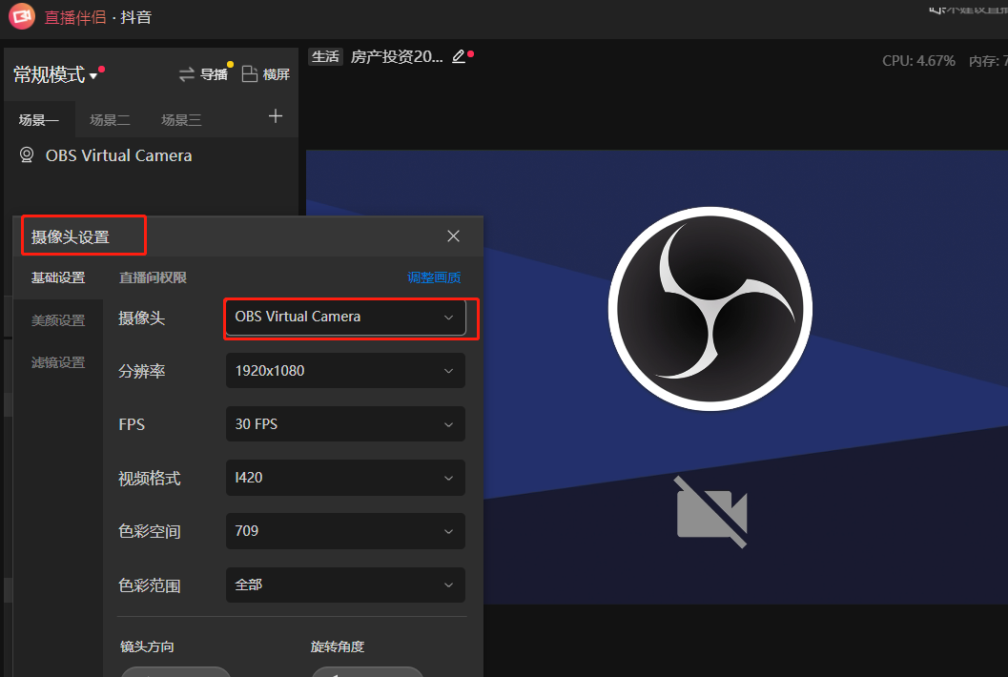Add a new scene with plus icon
1008x677 pixels.
pyautogui.click(x=276, y=116)
